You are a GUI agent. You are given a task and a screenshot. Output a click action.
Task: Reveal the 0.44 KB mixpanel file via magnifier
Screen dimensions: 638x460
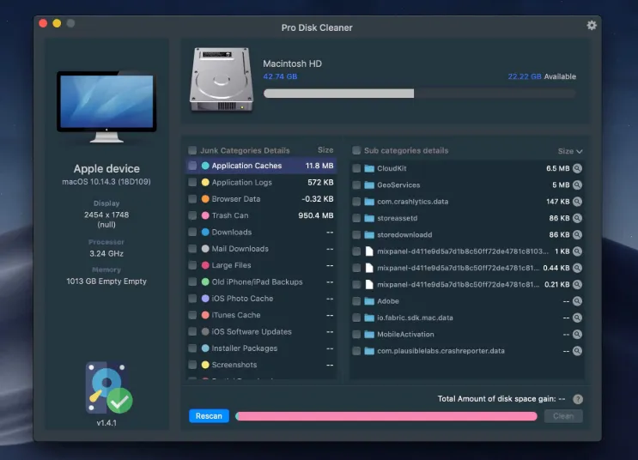coord(577,268)
